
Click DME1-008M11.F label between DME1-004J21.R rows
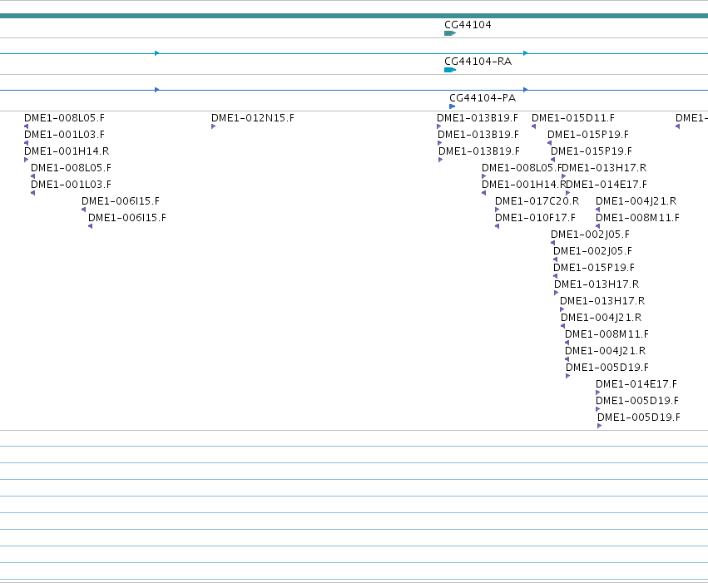(x=607, y=334)
